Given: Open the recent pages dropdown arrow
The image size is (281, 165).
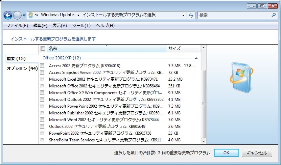Looking at the screenshot, I should click(x=24, y=16).
